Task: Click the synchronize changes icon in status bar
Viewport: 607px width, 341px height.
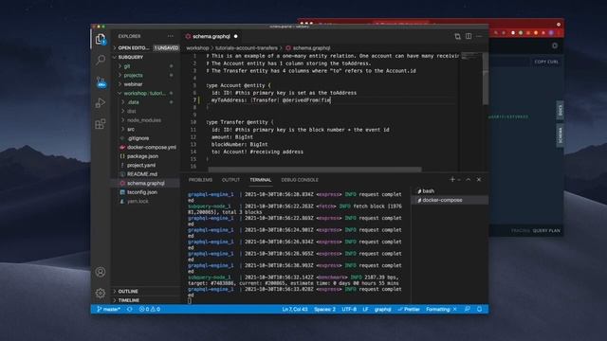Action: click(x=130, y=310)
